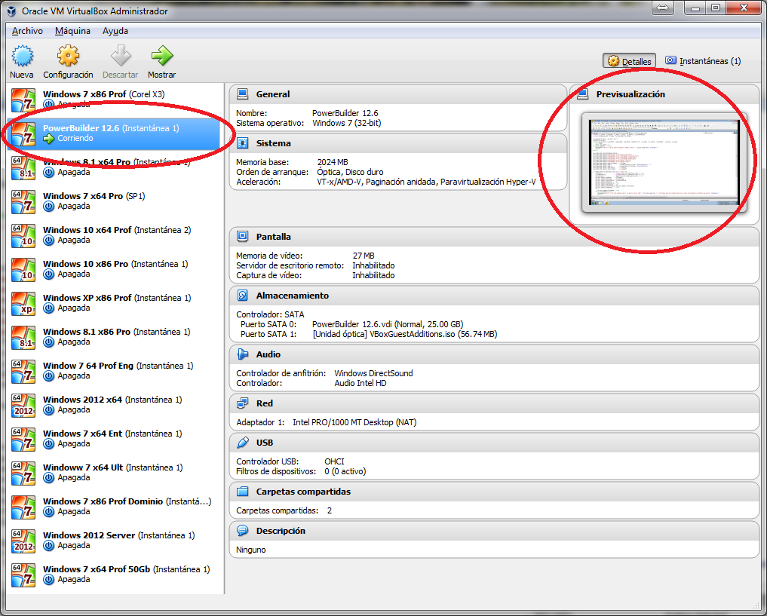Open the Audio section header link
This screenshot has width=767, height=616.
click(268, 354)
